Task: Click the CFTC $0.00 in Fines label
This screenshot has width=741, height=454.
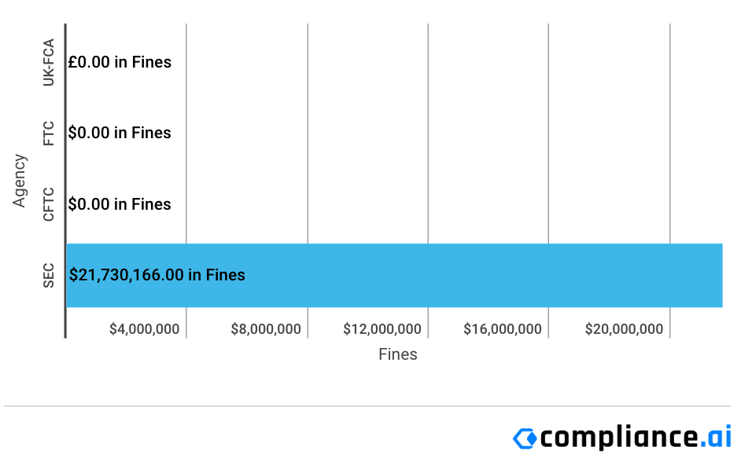Action: pos(120,204)
